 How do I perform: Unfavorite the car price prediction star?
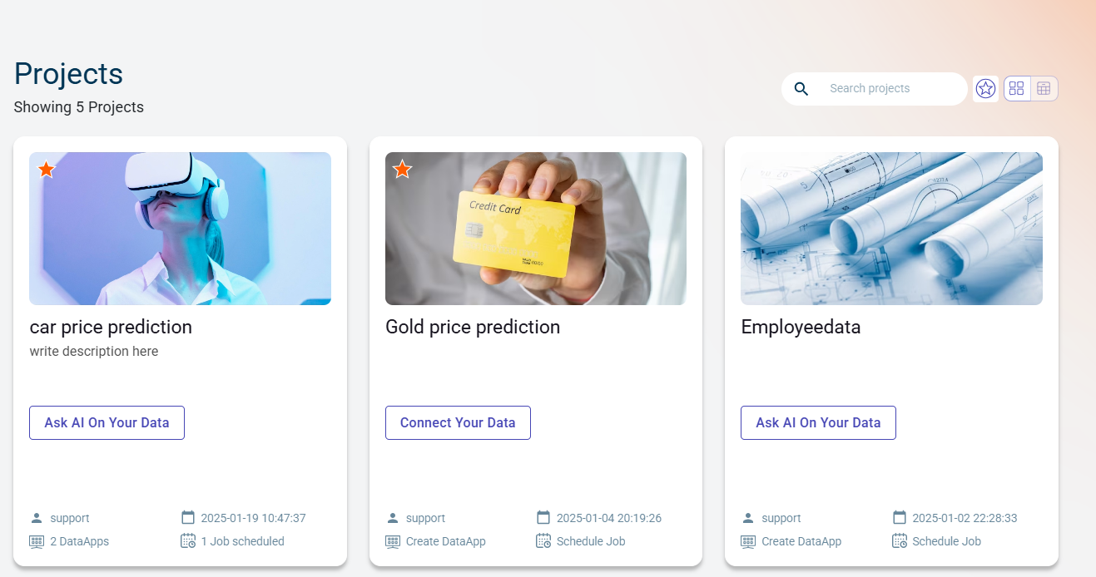pos(47,170)
